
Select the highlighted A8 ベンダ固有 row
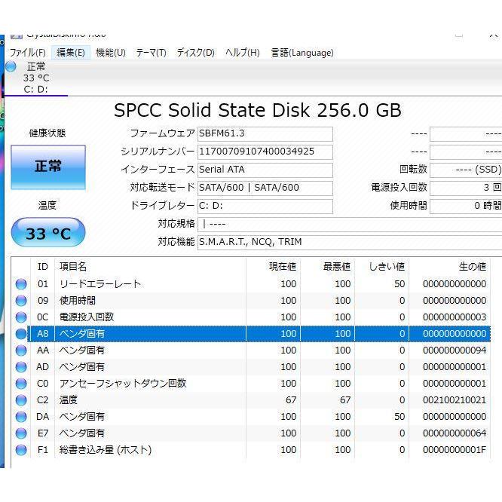pyautogui.click(x=251, y=334)
